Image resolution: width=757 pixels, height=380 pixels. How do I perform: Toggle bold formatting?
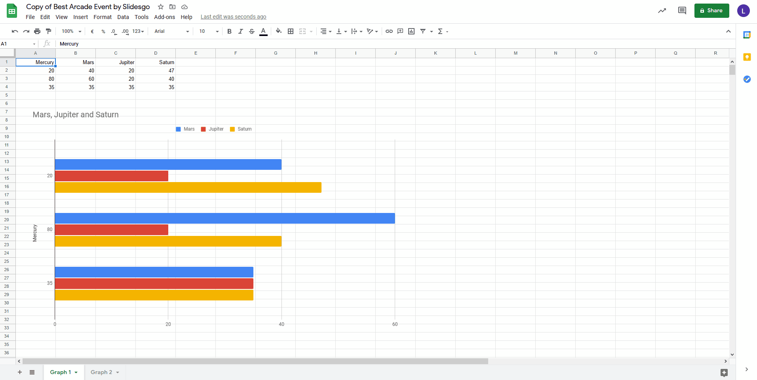229,31
